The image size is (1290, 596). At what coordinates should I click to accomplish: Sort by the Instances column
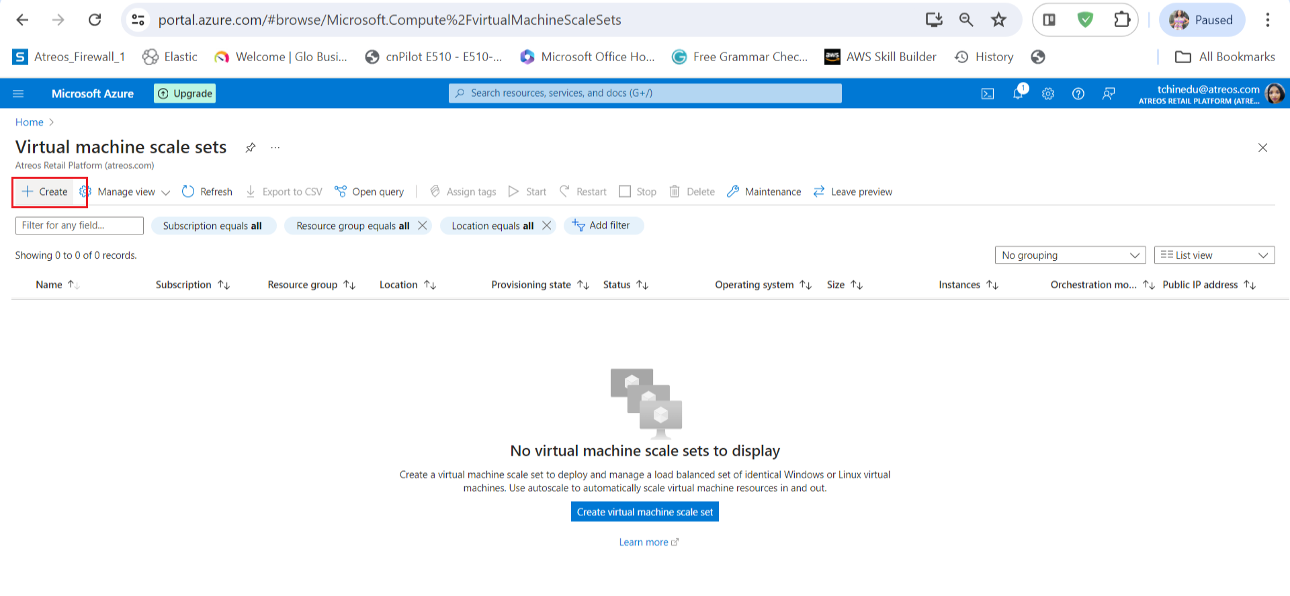click(968, 285)
